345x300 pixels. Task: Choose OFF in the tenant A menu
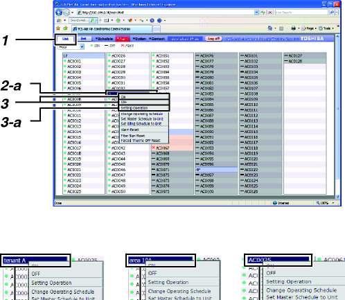point(66,274)
